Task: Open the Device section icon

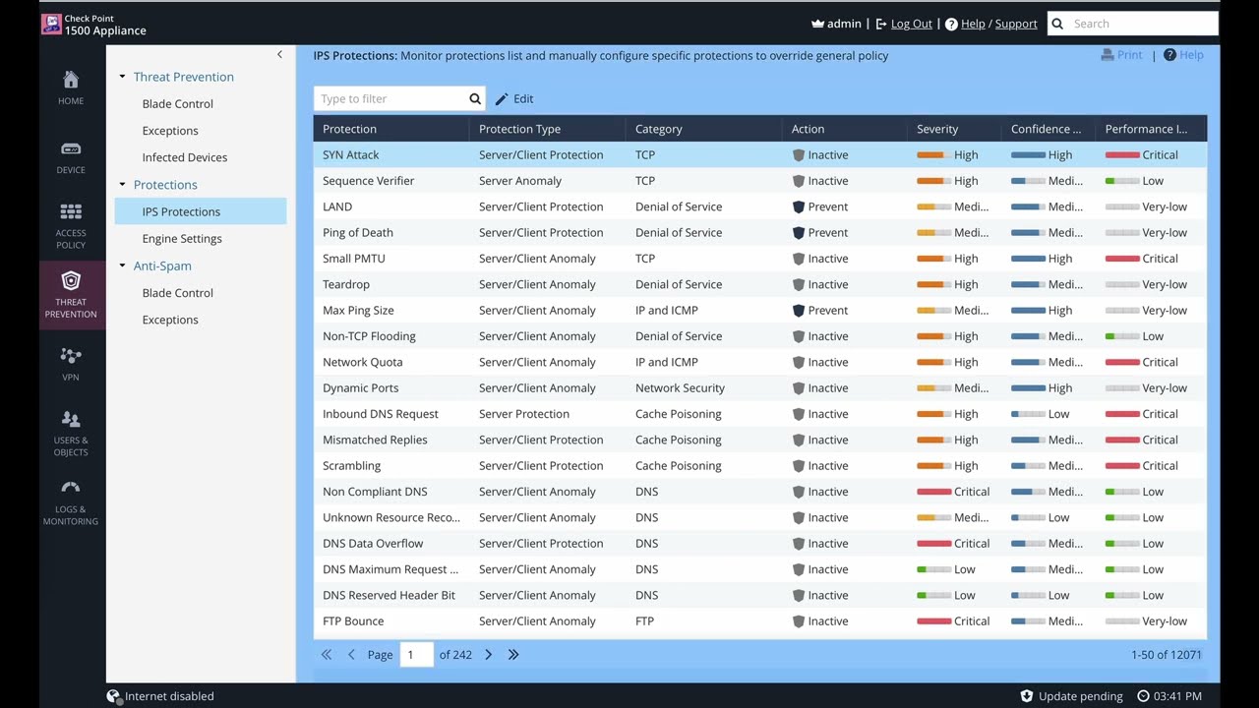Action: point(71,148)
